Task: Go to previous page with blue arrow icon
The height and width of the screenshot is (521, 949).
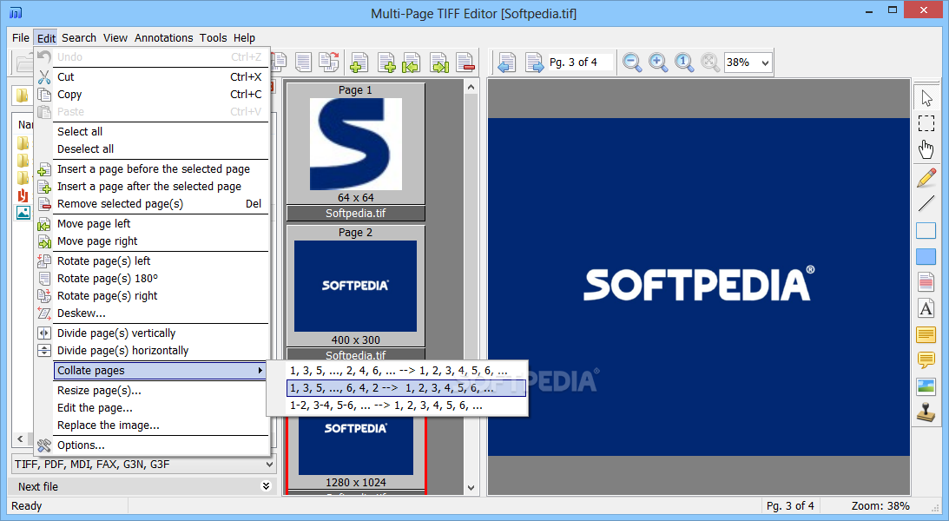Action: 506,63
